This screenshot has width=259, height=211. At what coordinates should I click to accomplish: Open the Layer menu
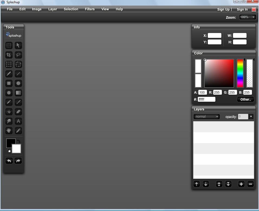click(x=53, y=9)
